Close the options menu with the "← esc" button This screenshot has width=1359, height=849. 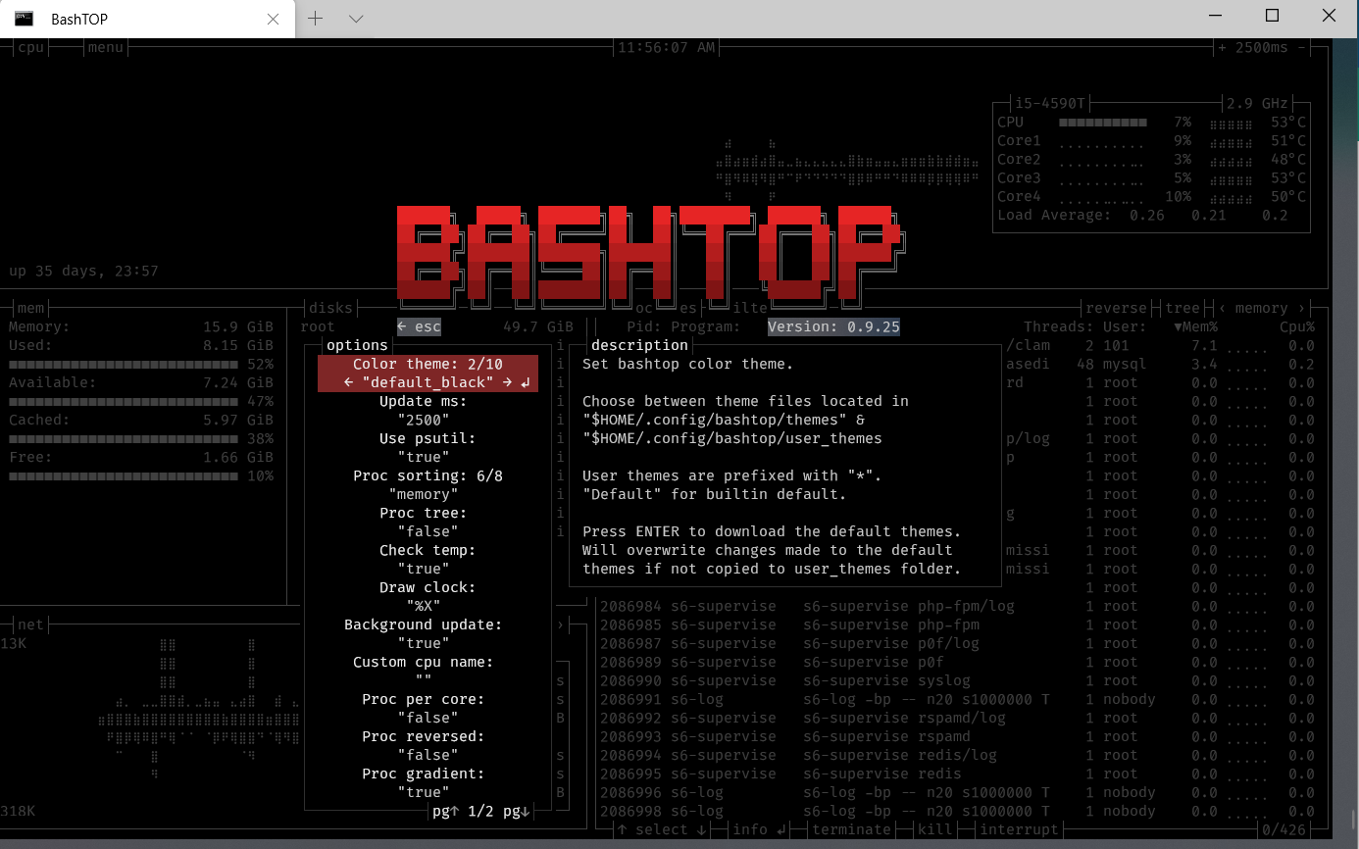point(420,326)
